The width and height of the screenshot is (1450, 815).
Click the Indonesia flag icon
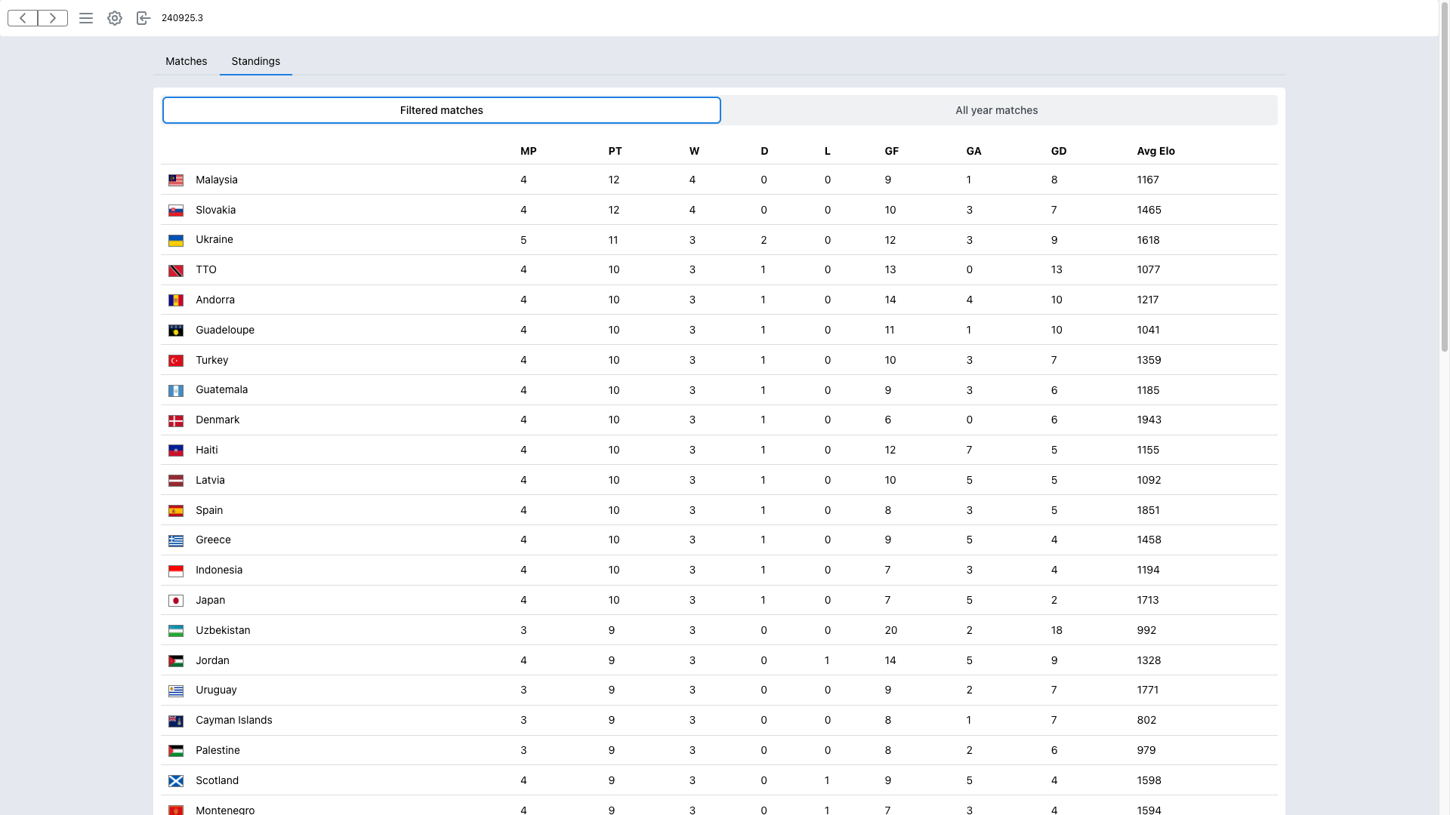tap(176, 571)
